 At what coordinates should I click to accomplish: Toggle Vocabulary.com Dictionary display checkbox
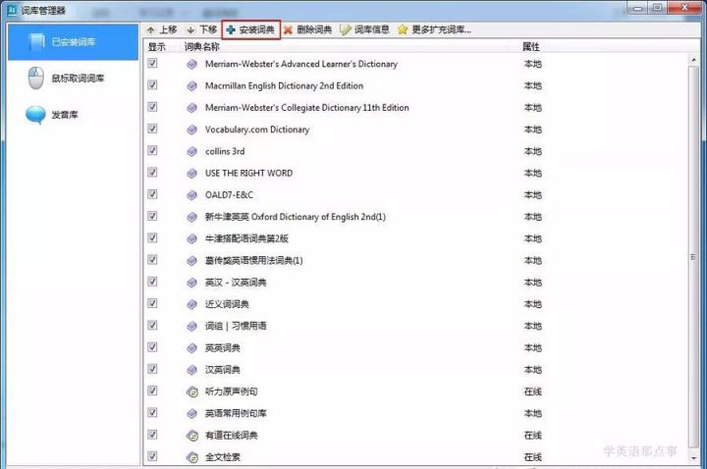click(x=152, y=129)
